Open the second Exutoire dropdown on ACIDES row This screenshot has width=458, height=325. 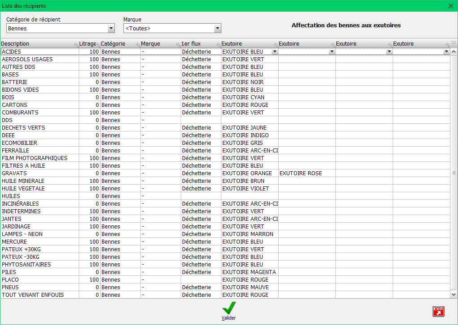332,52
